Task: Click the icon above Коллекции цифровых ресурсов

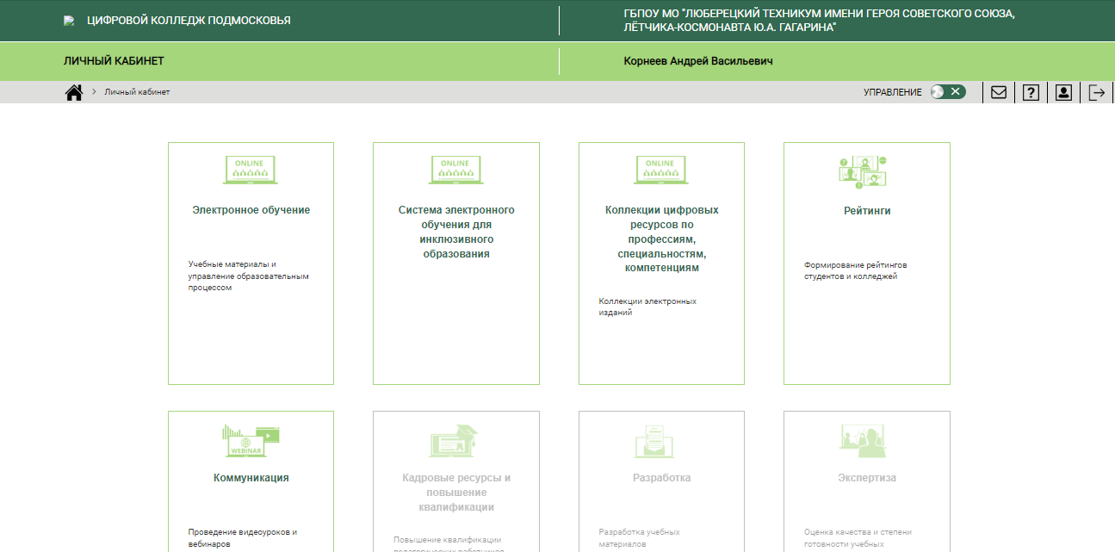Action: click(660, 170)
